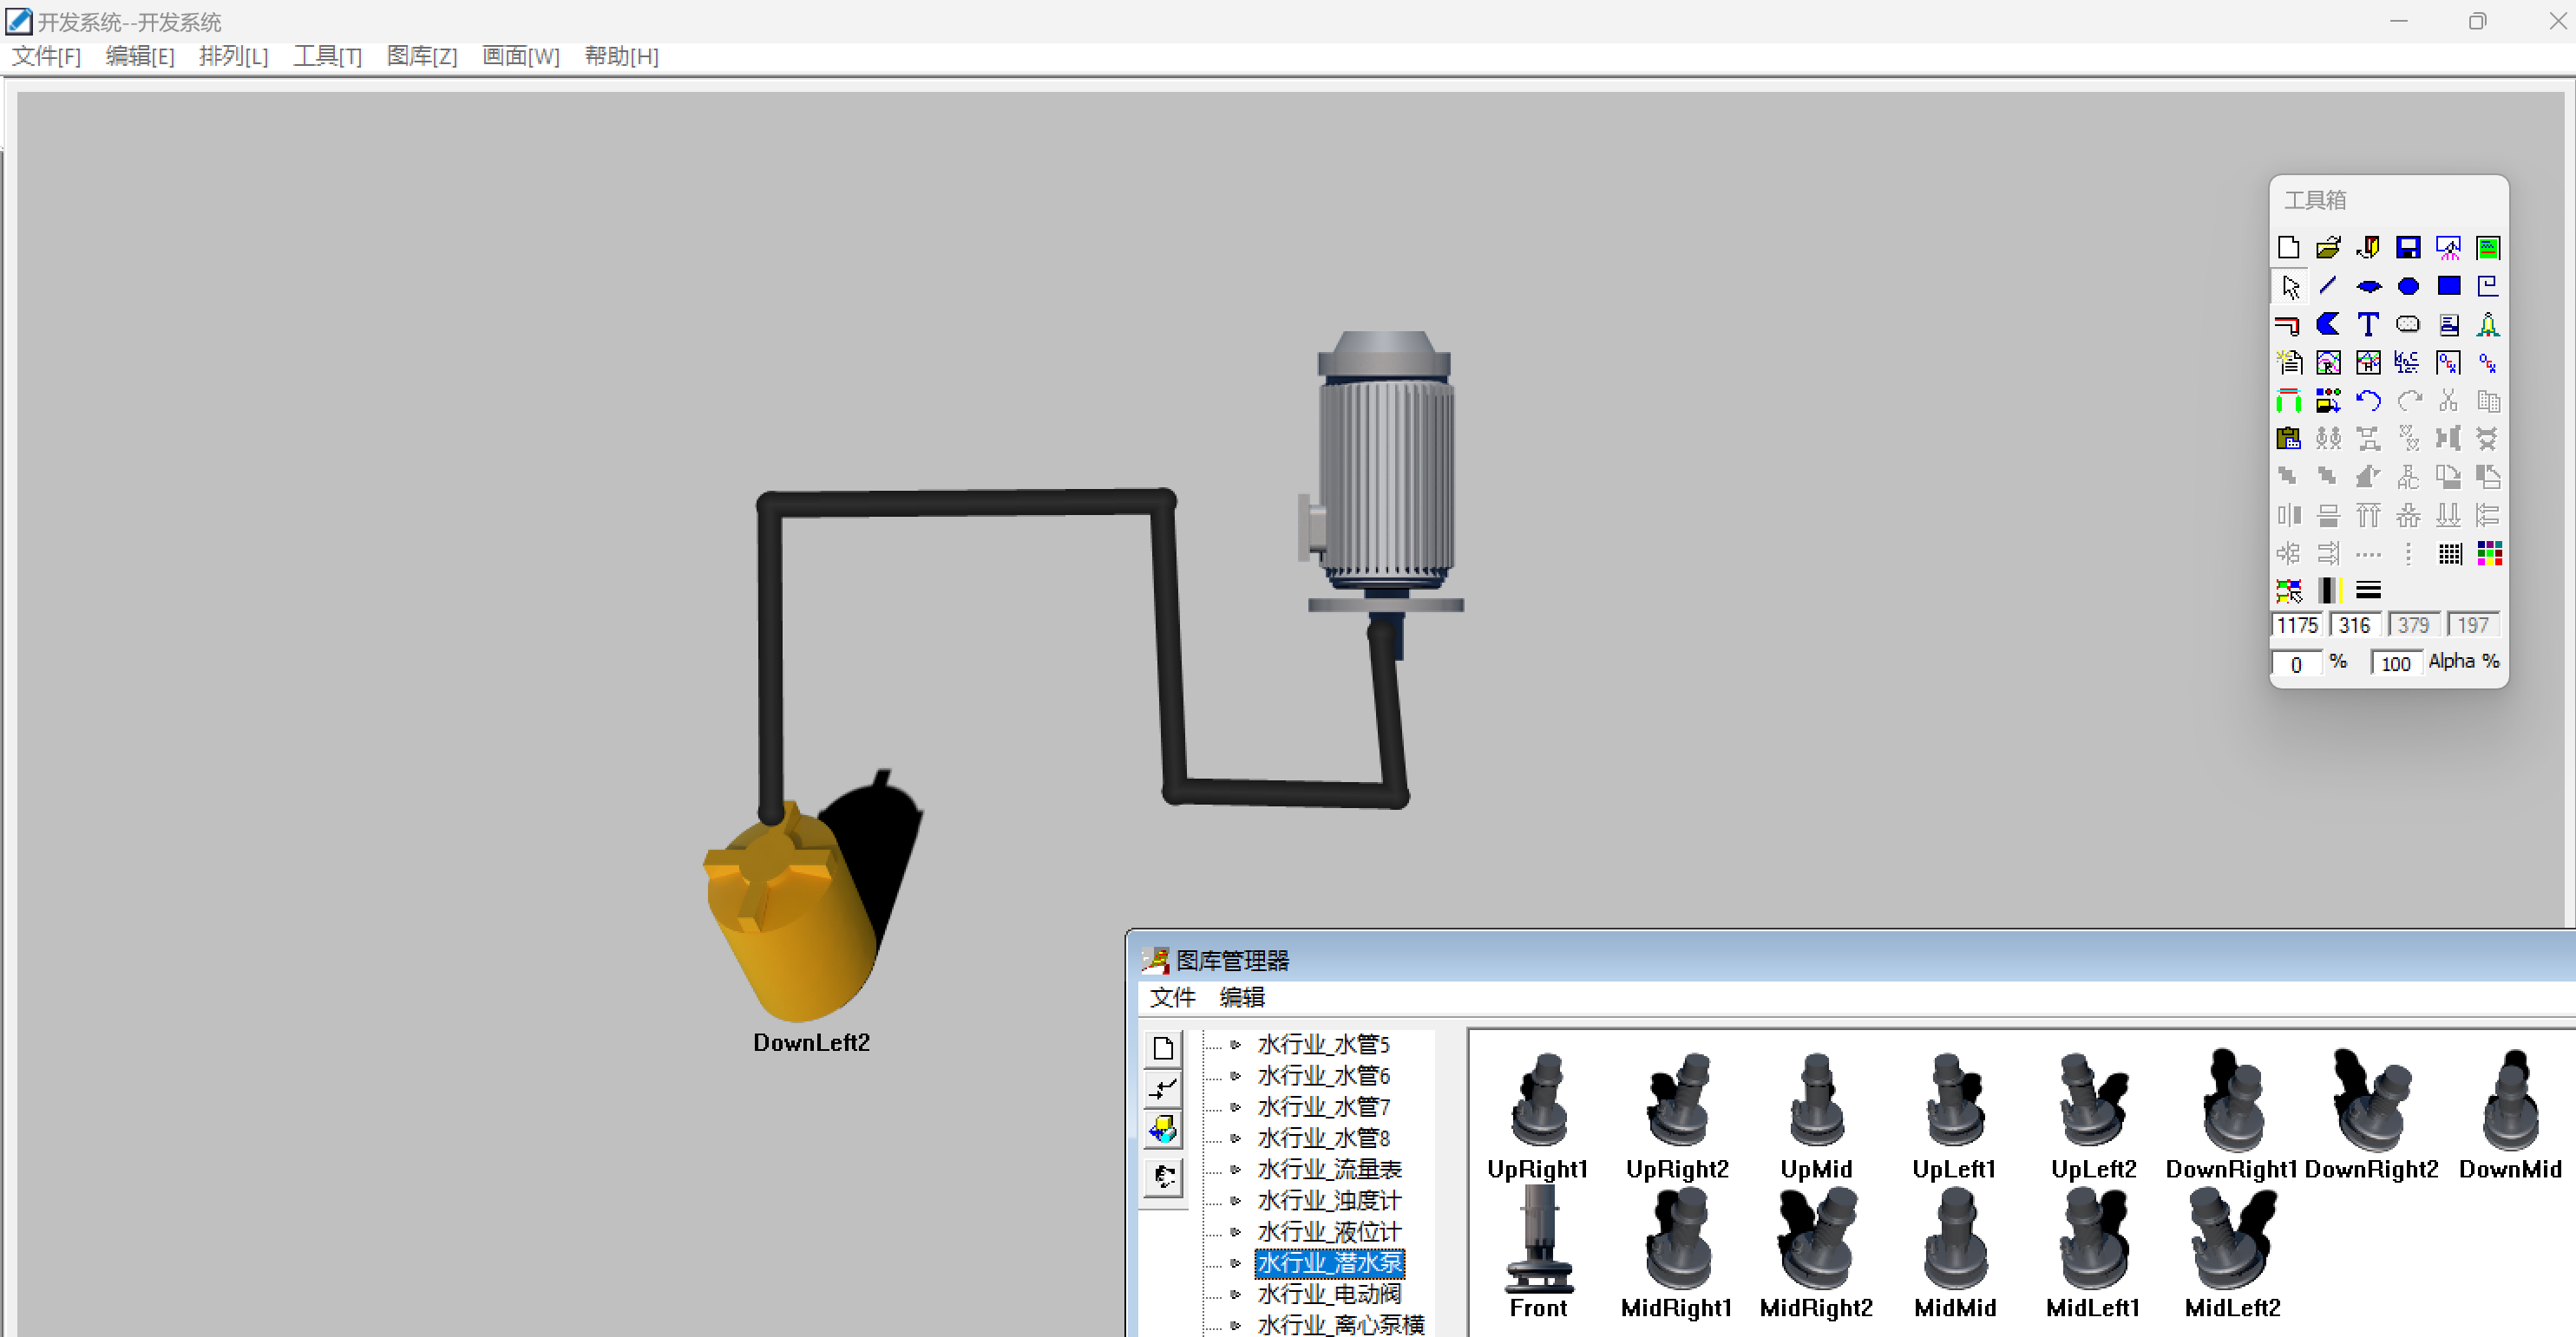Select the UpRight1 pump thumbnail

(x=1539, y=1100)
